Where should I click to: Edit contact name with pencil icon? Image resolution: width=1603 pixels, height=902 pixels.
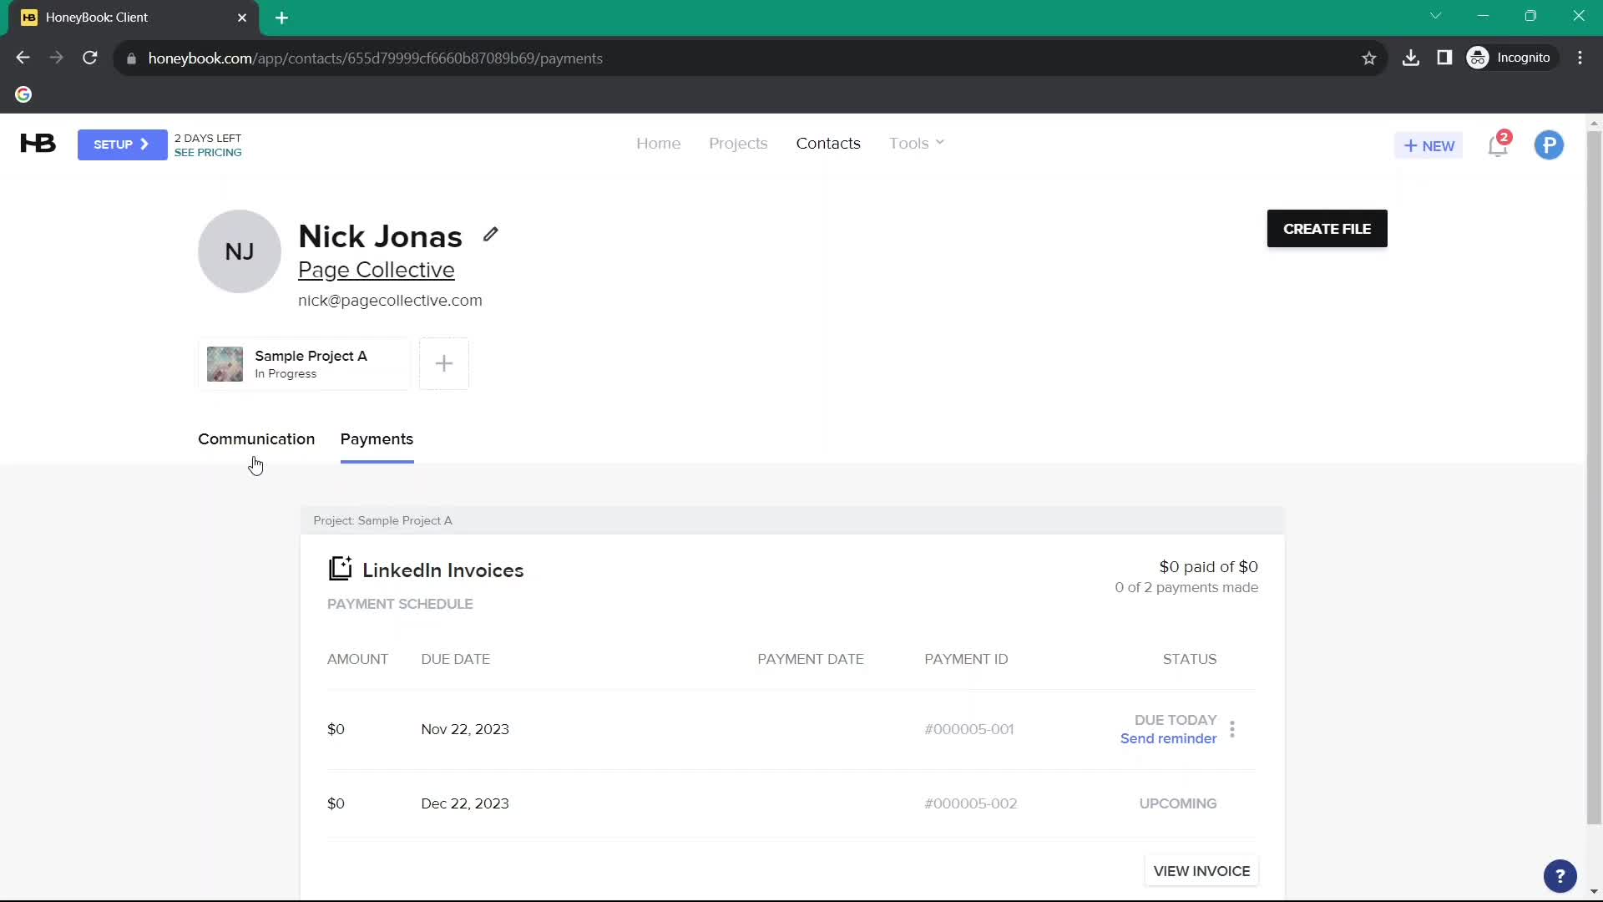pyautogui.click(x=491, y=235)
